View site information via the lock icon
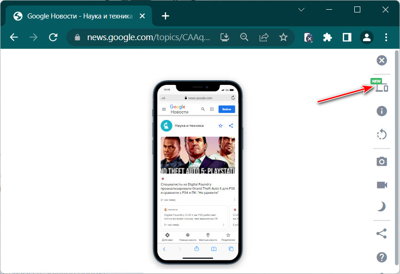The width and height of the screenshot is (400, 274). 78,37
